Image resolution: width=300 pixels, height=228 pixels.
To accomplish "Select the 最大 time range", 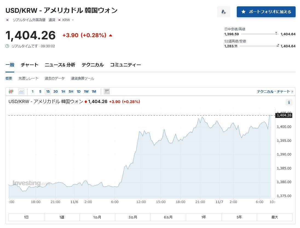I will pos(275,217).
